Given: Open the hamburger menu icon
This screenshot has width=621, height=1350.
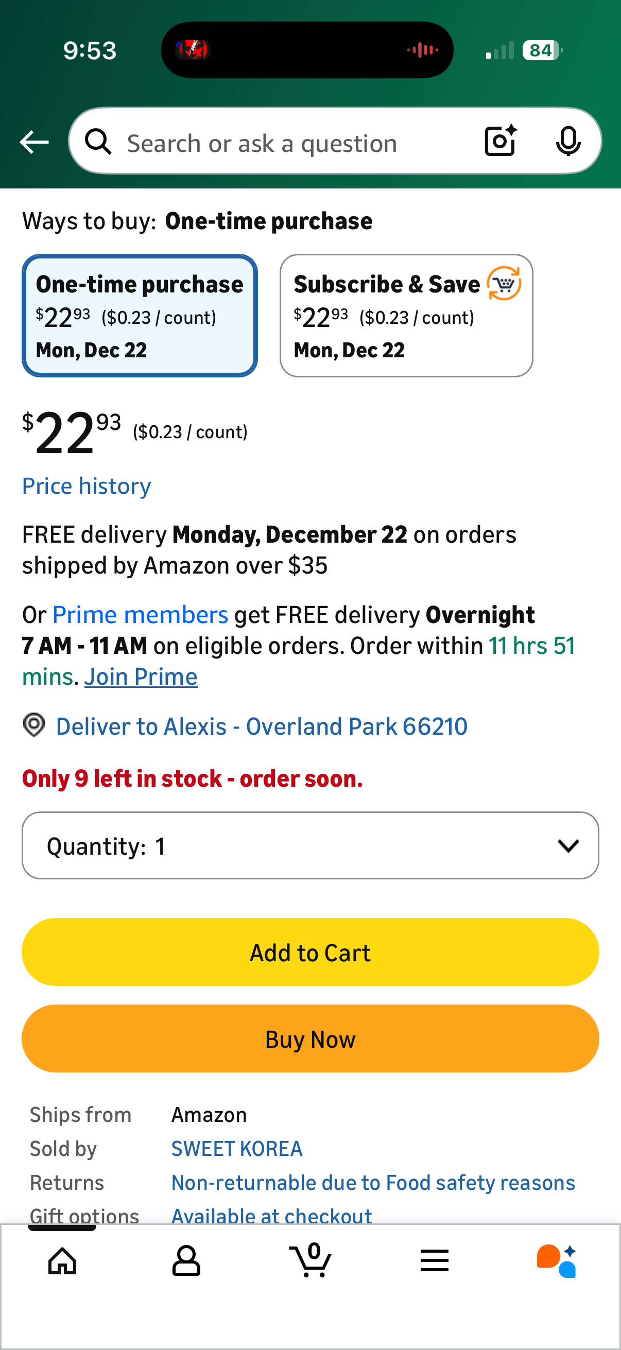Looking at the screenshot, I should coord(435,1260).
